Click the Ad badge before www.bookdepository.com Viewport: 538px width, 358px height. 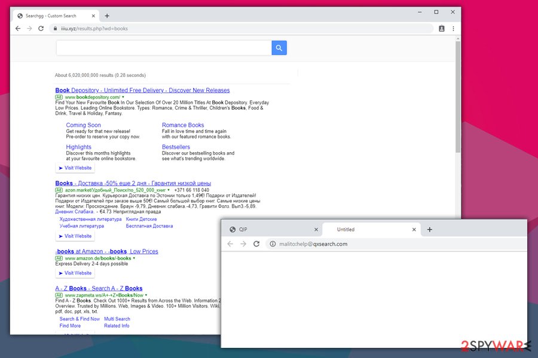pos(59,97)
